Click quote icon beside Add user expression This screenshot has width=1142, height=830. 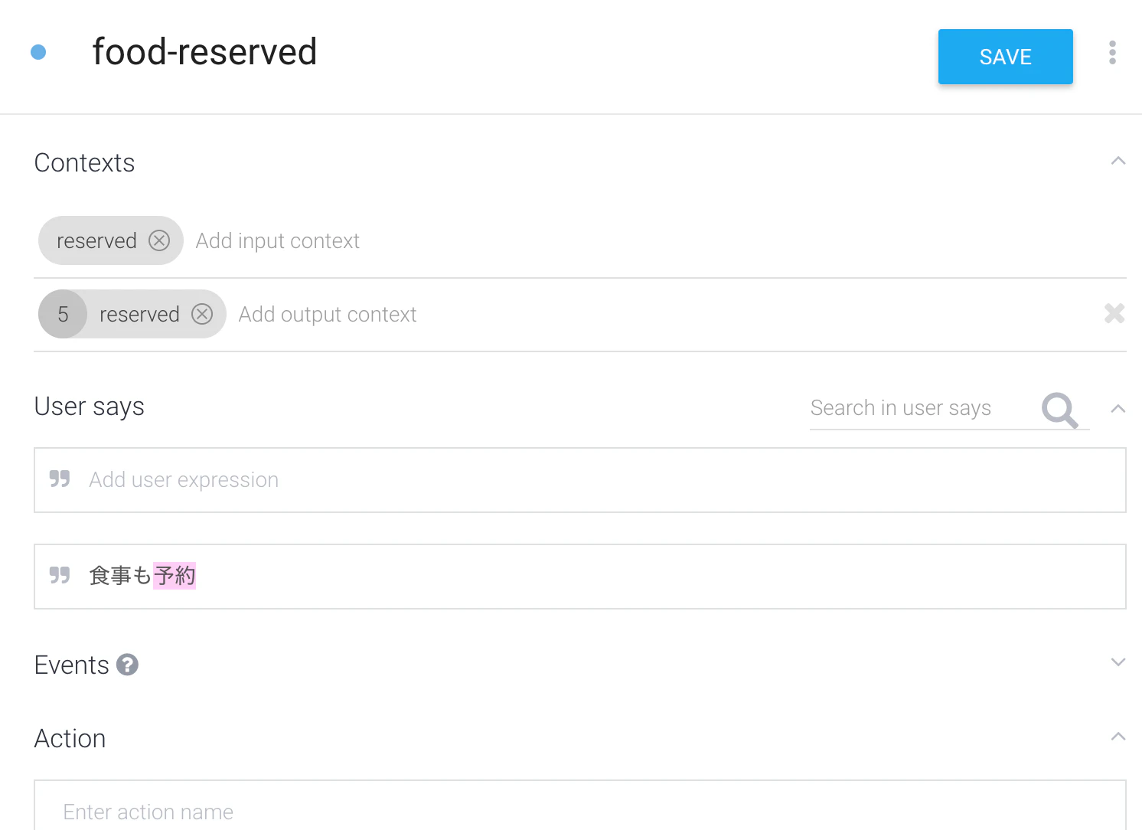pos(60,479)
